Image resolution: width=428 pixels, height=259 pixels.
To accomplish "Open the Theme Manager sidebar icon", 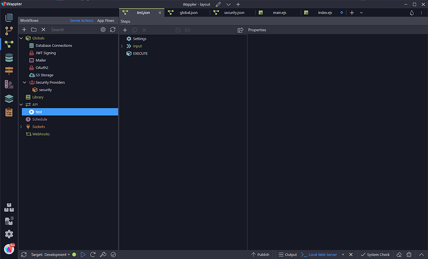I will [9, 84].
